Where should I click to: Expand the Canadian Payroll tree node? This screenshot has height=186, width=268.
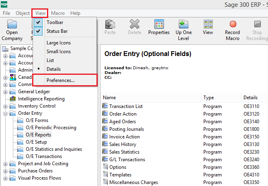coord(5,78)
